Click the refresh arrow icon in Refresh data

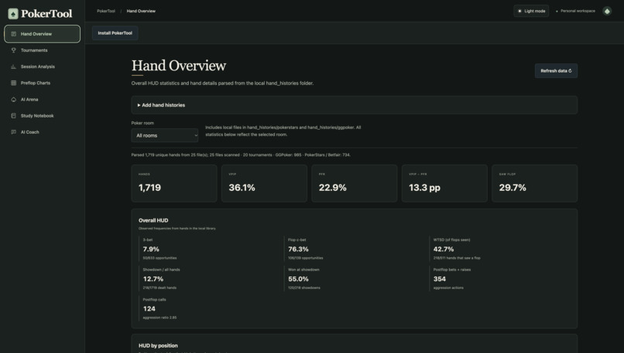(x=570, y=71)
